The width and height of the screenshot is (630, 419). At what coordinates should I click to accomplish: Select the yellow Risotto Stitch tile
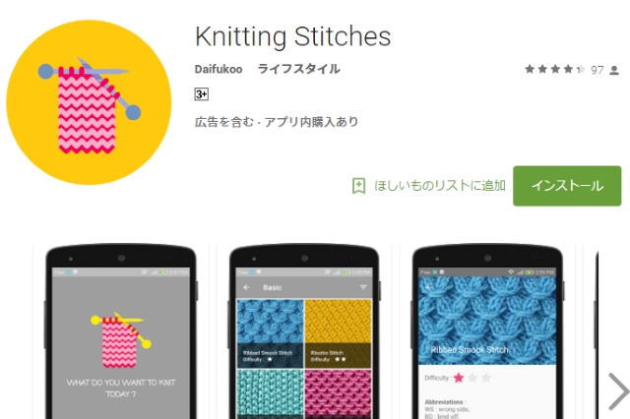coord(338,333)
